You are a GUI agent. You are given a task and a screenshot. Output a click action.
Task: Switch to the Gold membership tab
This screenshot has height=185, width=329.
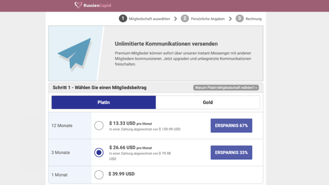coord(208,102)
